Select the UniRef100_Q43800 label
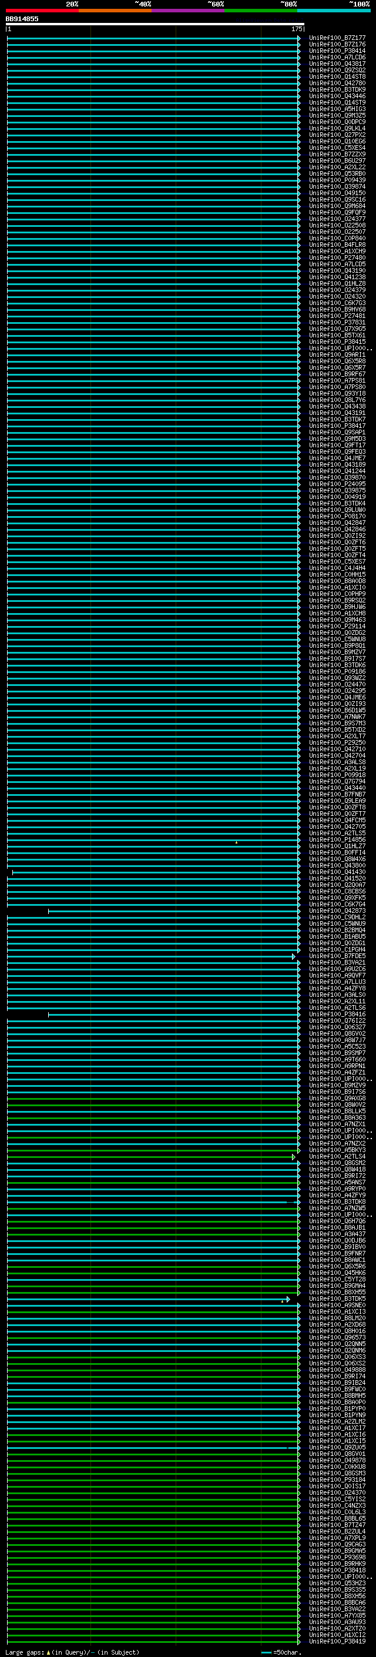This screenshot has height=1657, width=376. coord(337,865)
